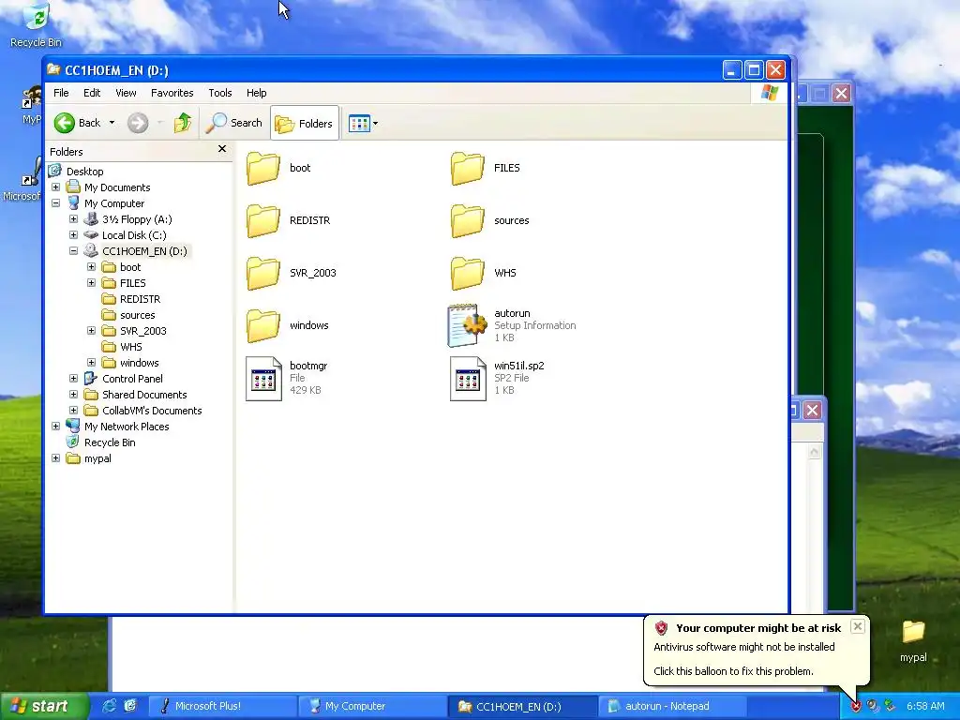Toggle the Folders pane button

tap(305, 123)
